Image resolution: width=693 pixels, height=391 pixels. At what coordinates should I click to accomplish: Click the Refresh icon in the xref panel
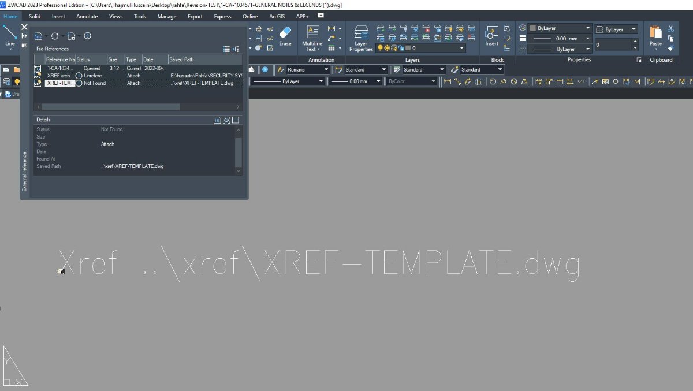pos(55,36)
